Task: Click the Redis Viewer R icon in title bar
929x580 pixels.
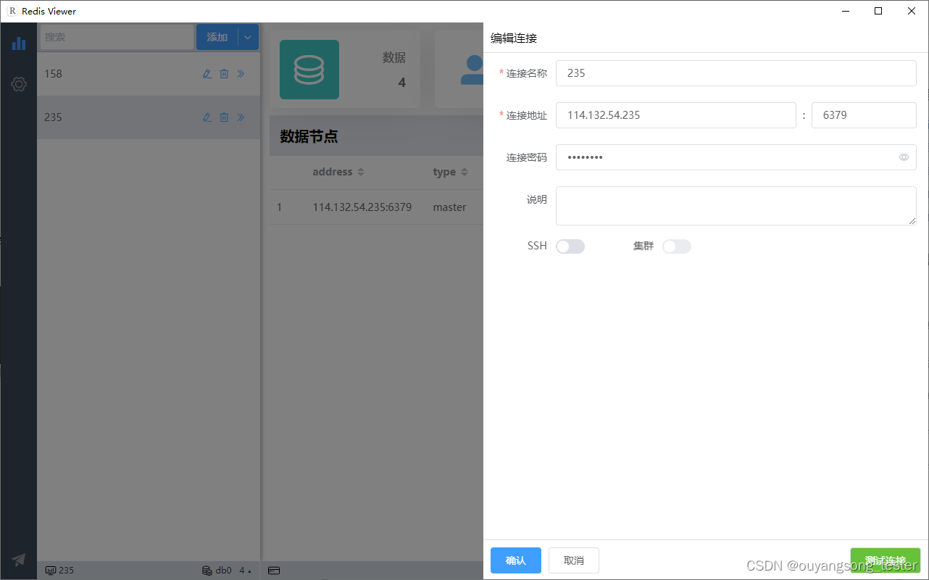Action: (x=12, y=11)
